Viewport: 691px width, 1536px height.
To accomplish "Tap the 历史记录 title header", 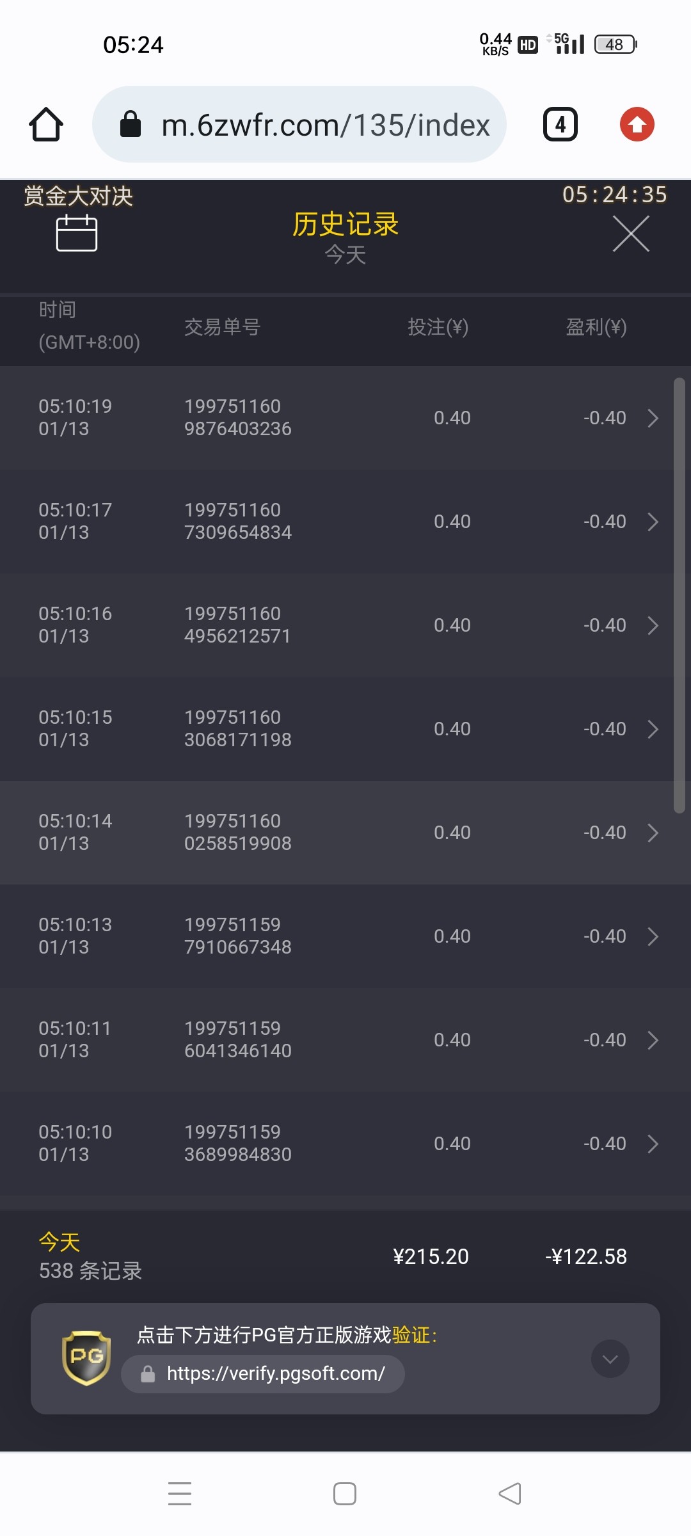I will (x=345, y=225).
